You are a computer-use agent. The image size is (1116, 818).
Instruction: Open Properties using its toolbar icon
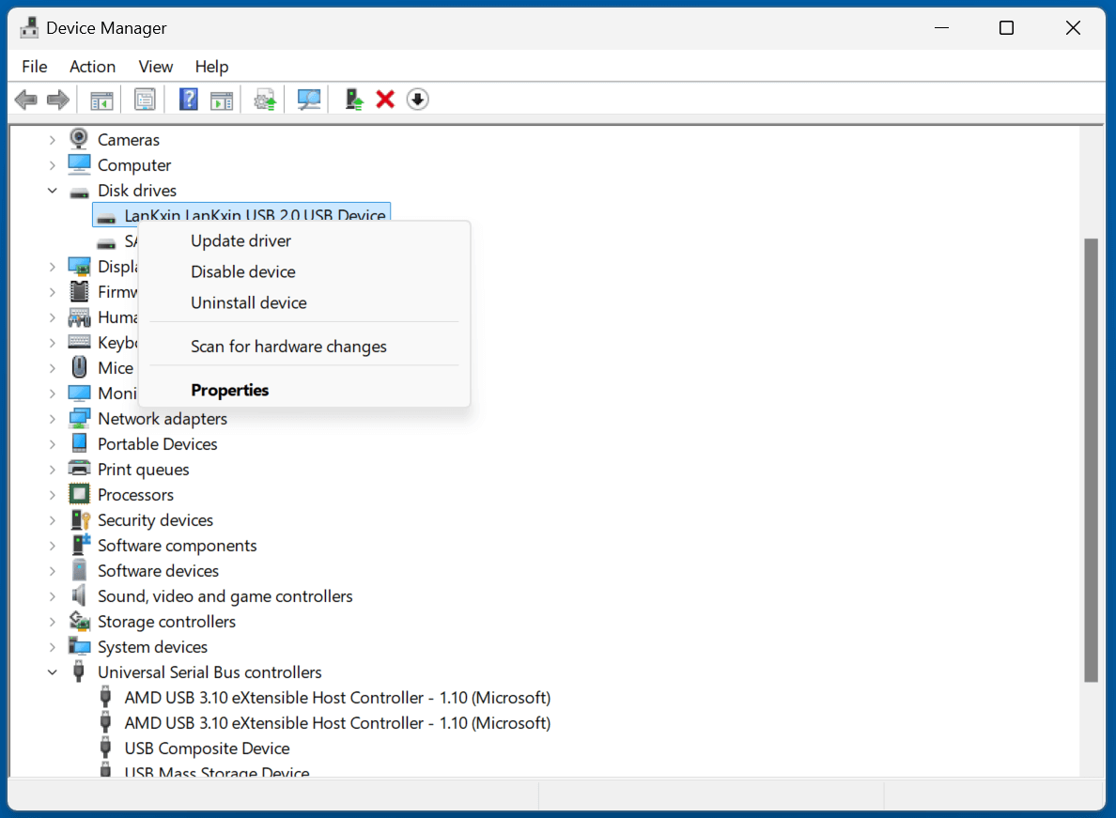145,99
